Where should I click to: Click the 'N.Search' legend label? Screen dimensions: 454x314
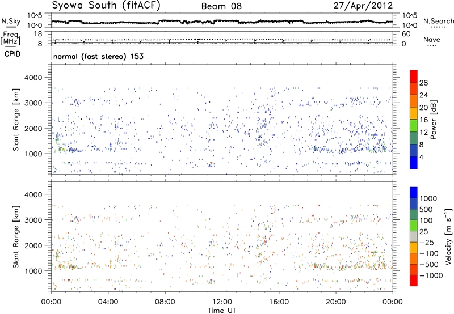(x=438, y=21)
